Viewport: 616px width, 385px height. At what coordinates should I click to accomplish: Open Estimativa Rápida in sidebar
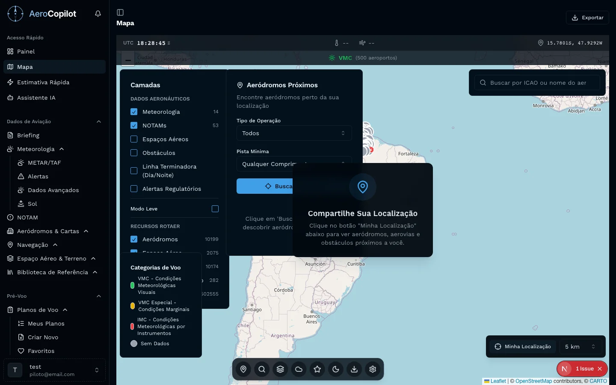[x=43, y=82]
